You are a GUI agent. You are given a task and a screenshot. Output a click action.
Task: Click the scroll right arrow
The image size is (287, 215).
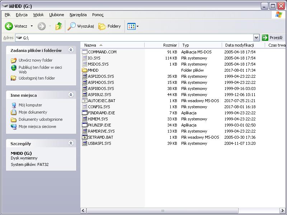point(282,211)
